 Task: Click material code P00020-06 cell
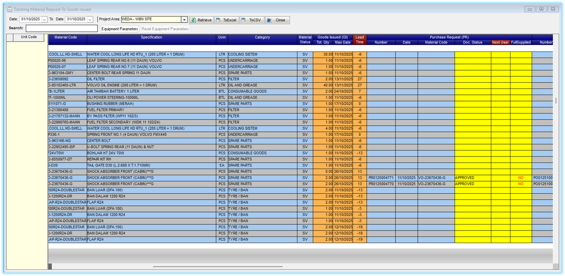[x=68, y=61]
